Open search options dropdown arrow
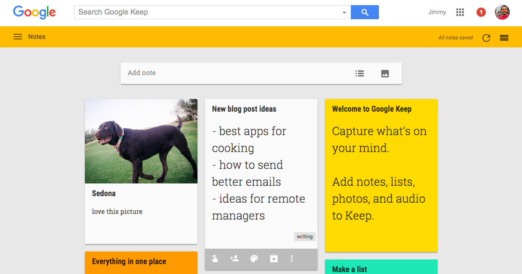The width and height of the screenshot is (522, 274). 344,12
